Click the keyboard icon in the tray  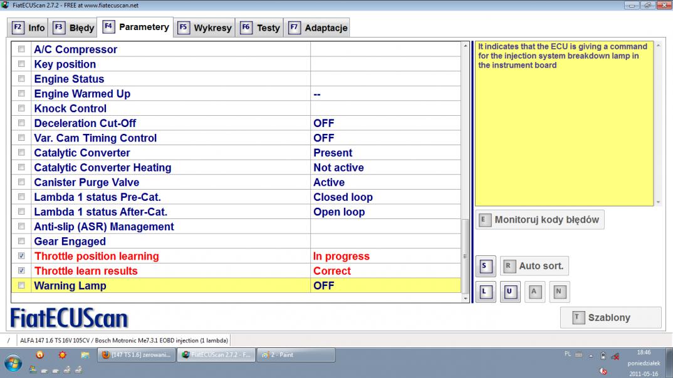579,355
